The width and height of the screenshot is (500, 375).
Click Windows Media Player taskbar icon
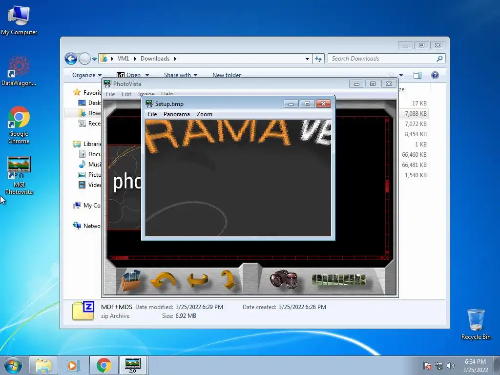pos(73,365)
